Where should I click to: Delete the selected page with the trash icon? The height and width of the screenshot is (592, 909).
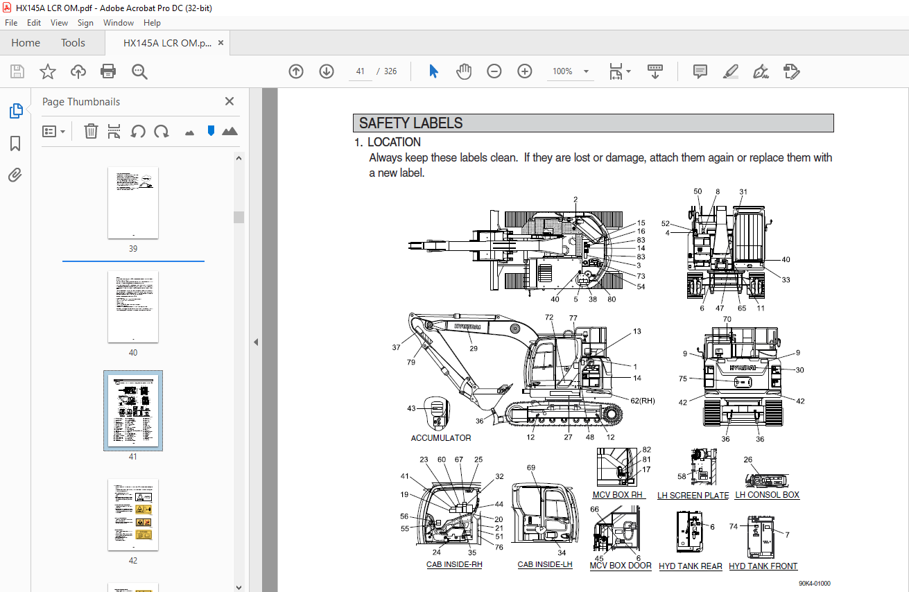[91, 131]
